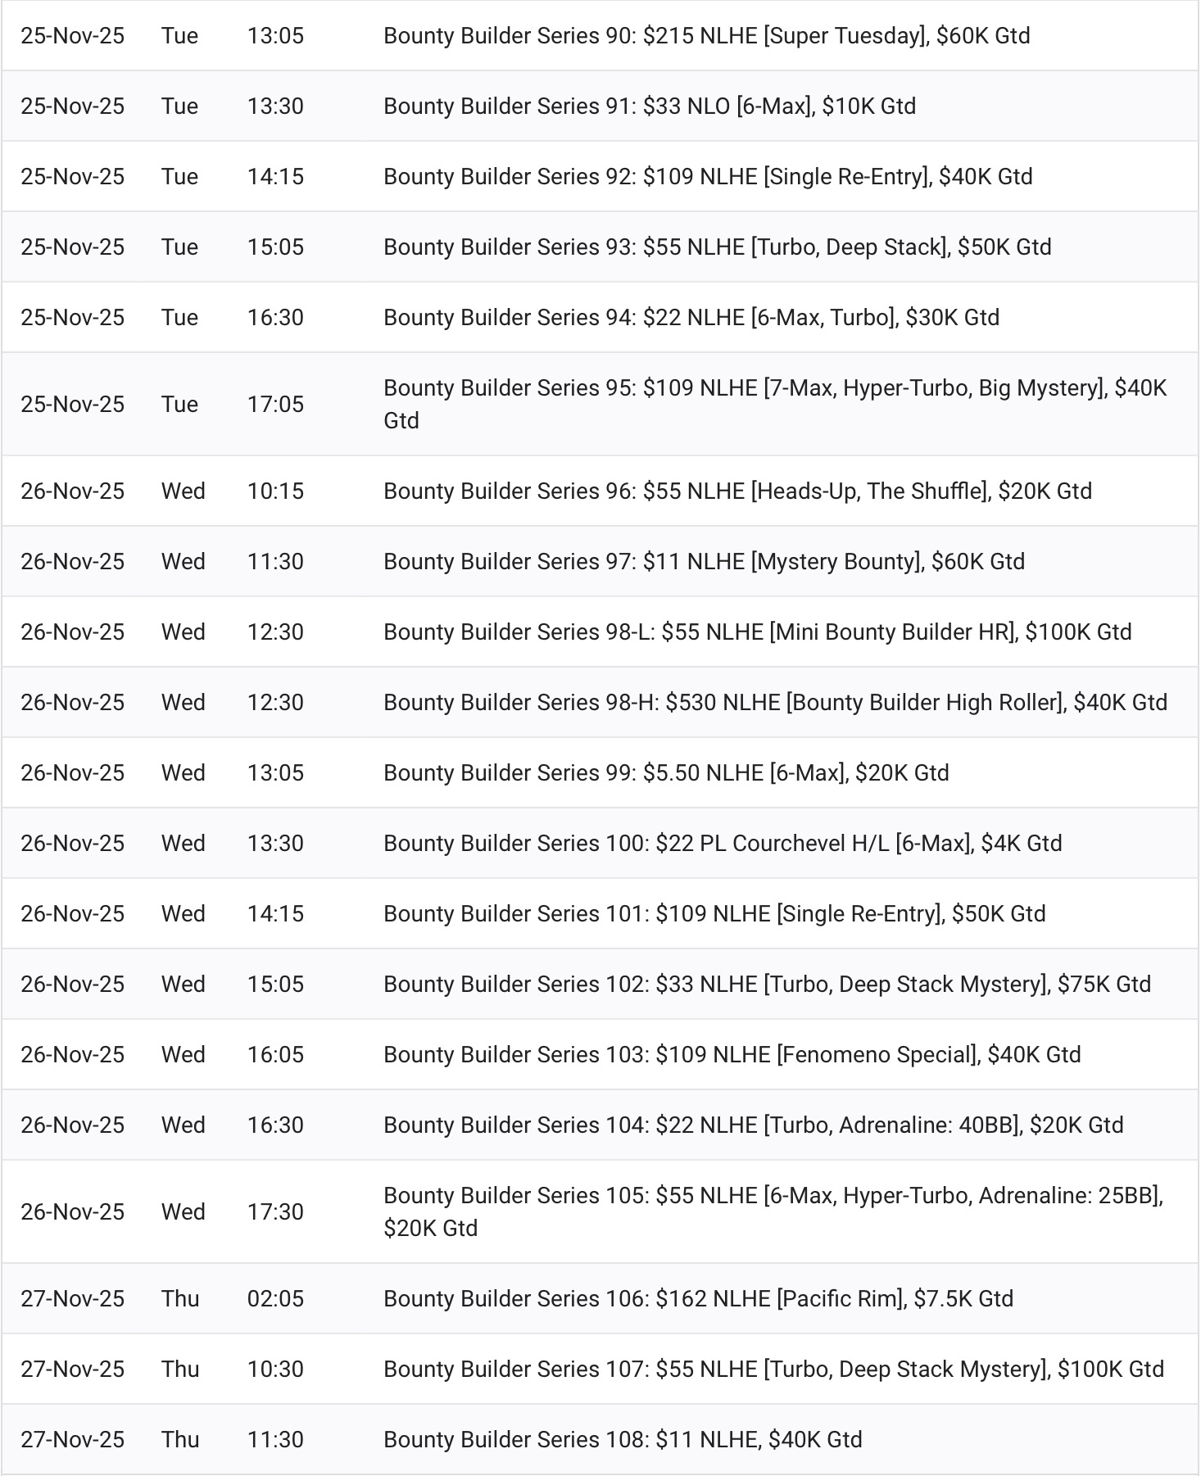Open Series 106 $162 Pacific Rim event

point(698,1299)
